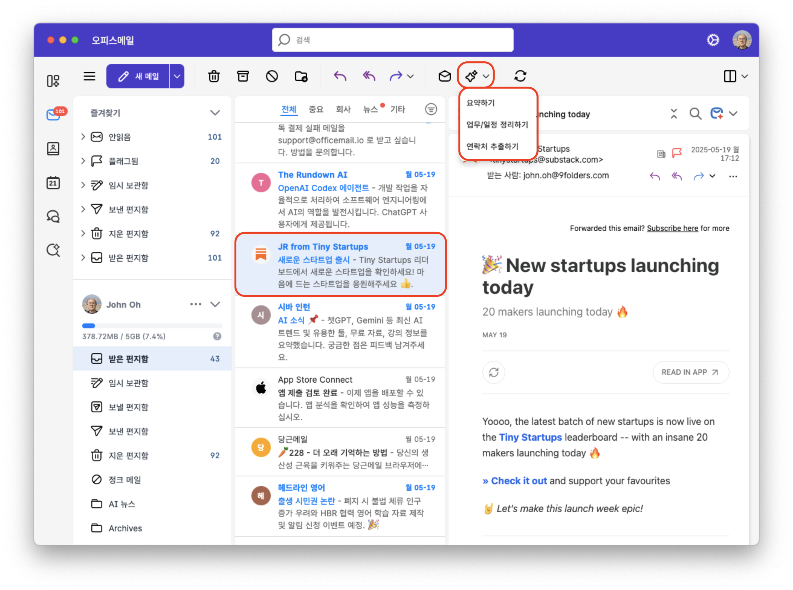
Task: Open message more actions ellipsis
Action: pyautogui.click(x=733, y=176)
